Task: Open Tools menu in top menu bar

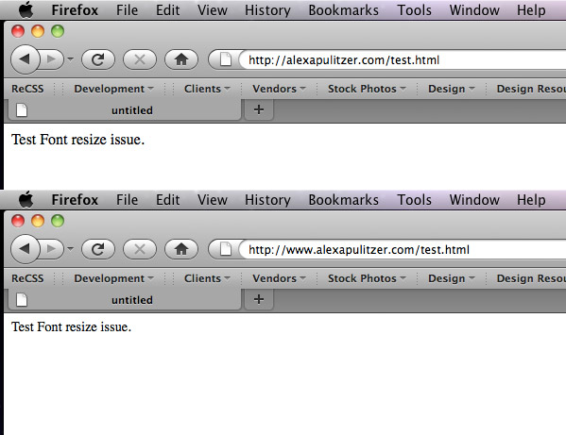Action: pyautogui.click(x=414, y=10)
